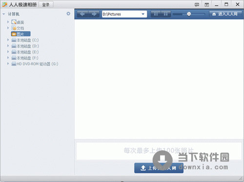
Task: Select 本地磁盘 (C:) drive
Action: pos(25,40)
